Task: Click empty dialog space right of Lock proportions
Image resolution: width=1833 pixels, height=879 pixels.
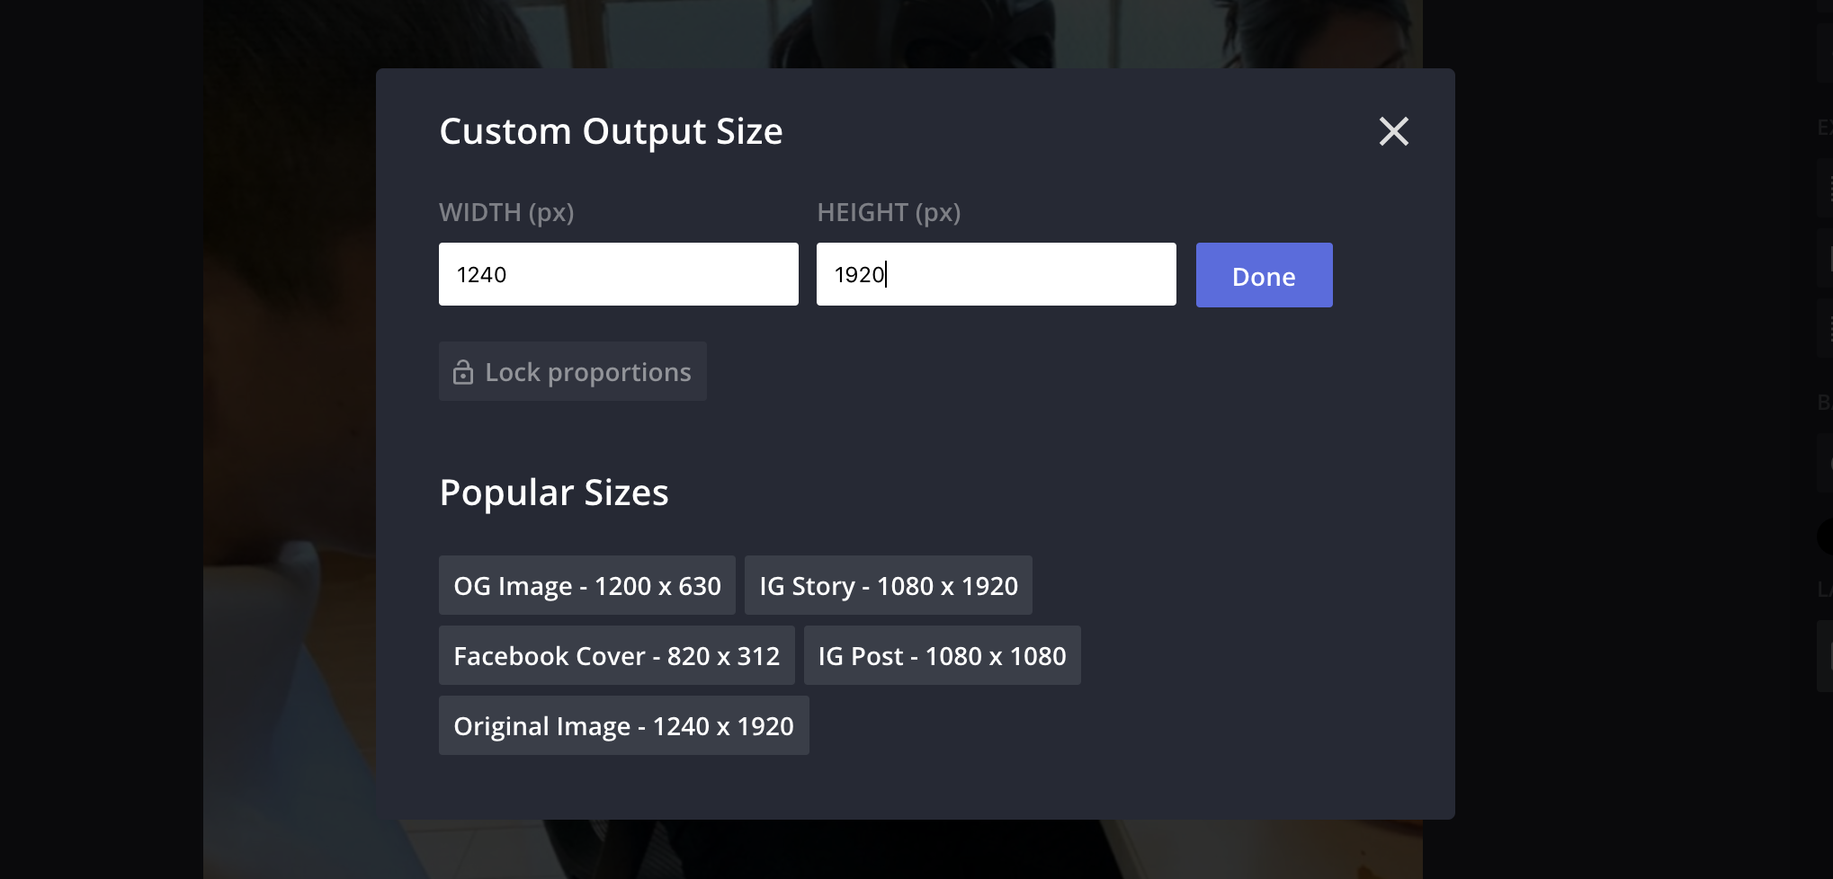Action: (x=1034, y=372)
